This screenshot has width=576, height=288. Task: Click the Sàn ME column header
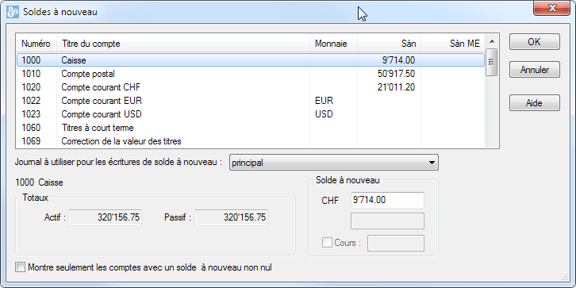pos(453,44)
